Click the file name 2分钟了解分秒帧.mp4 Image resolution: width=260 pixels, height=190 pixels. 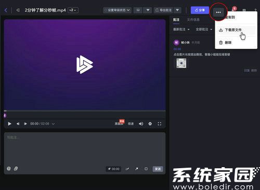point(45,10)
